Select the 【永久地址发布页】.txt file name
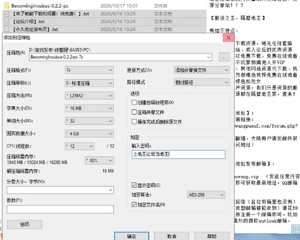The width and height of the screenshot is (300, 240). 35,29
